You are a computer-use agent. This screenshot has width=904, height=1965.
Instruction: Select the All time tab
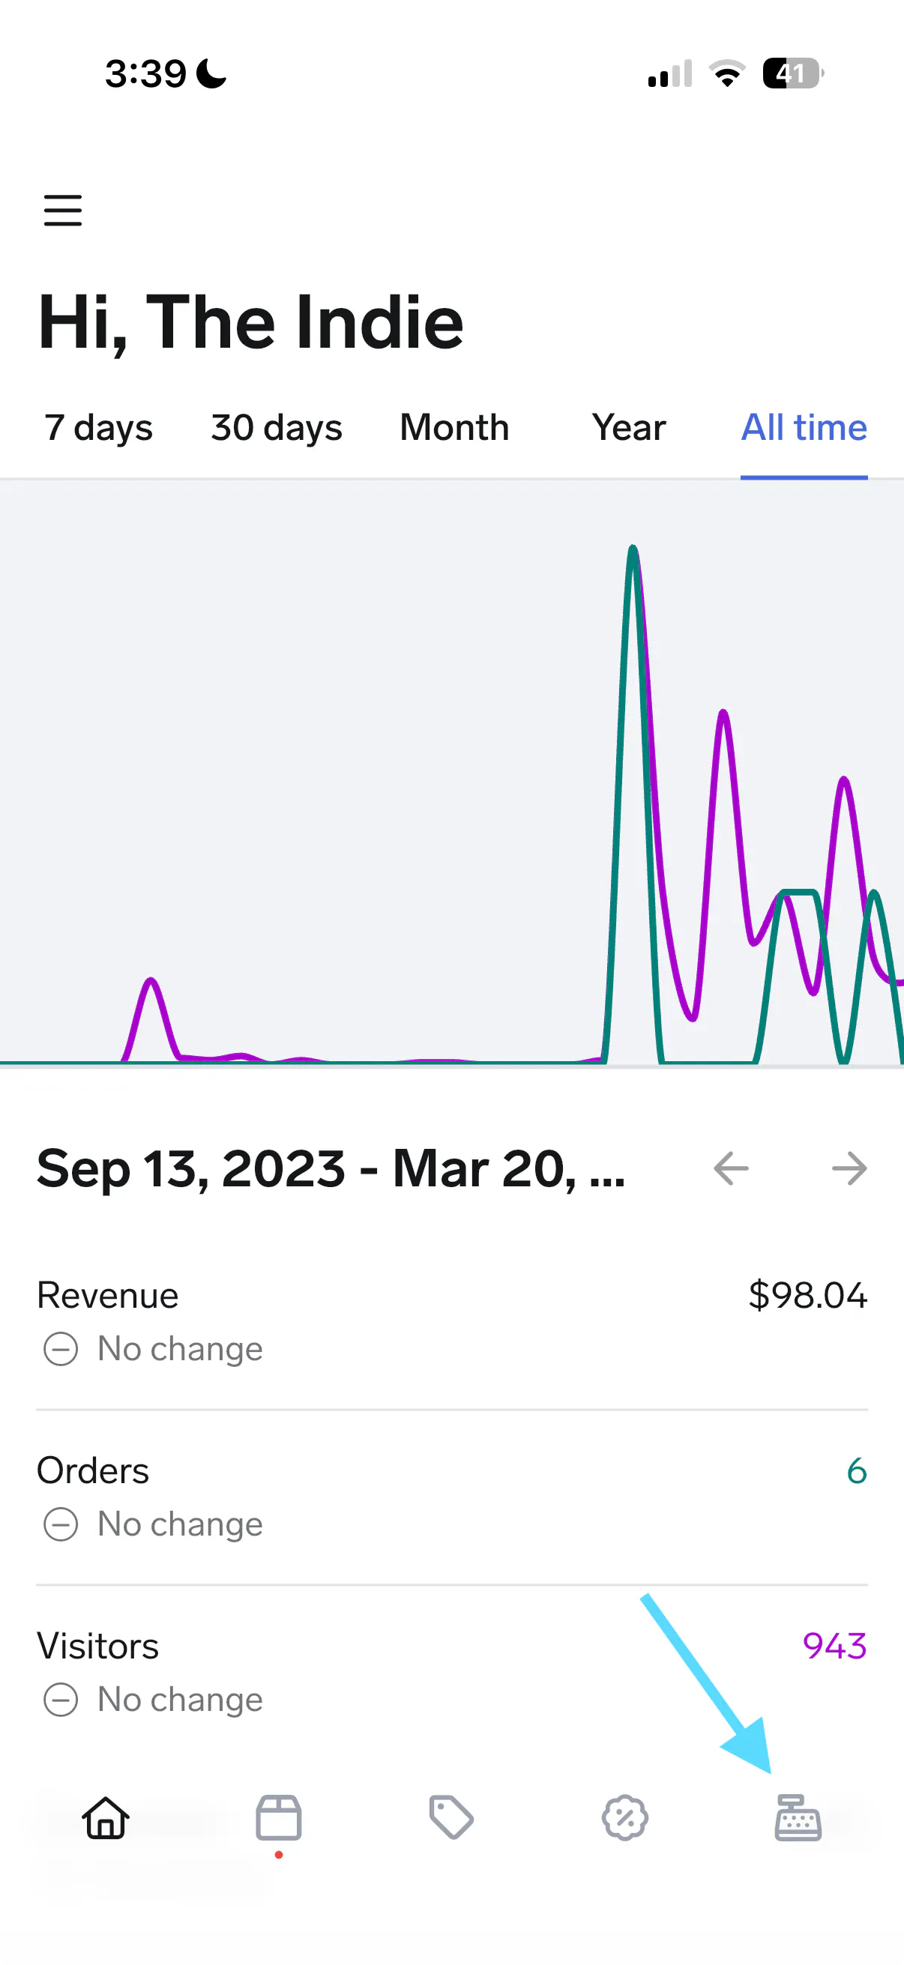pyautogui.click(x=804, y=428)
